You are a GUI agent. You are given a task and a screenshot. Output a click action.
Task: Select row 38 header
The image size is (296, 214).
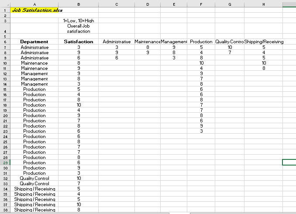[x=5, y=210]
